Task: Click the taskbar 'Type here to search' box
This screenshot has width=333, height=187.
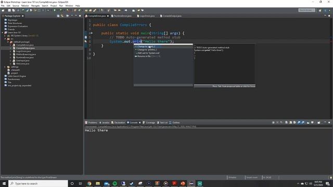Action: pos(38,183)
